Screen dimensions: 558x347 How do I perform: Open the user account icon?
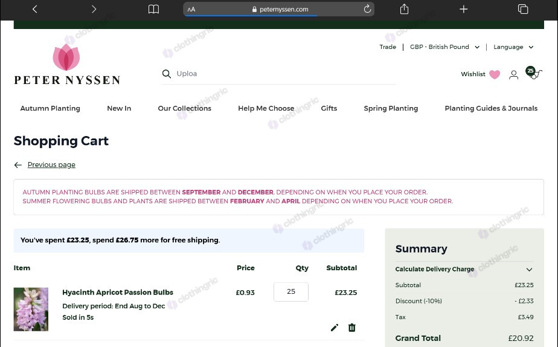coord(513,74)
